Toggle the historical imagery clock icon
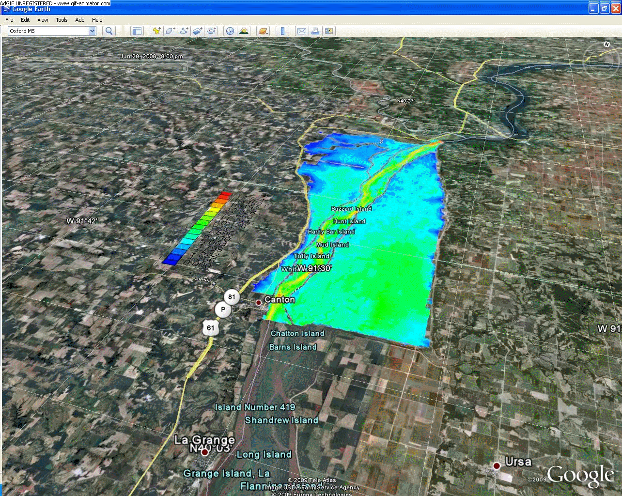Image resolution: width=622 pixels, height=496 pixels. tap(230, 31)
